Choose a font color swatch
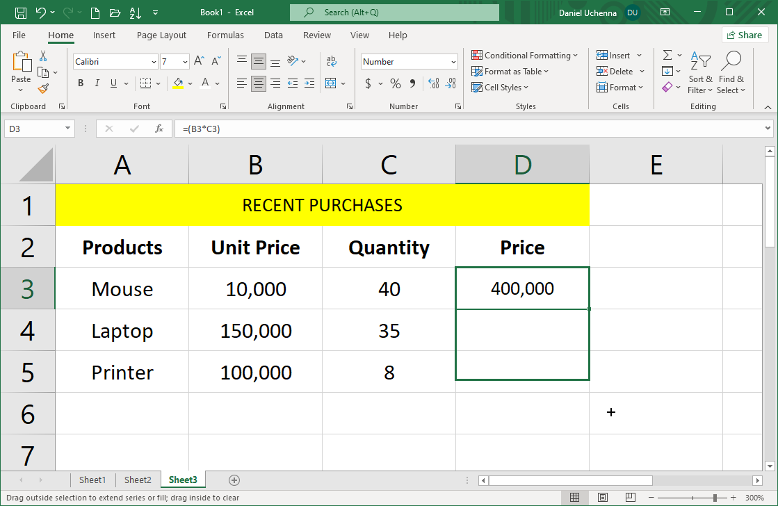The width and height of the screenshot is (778, 506). [204, 83]
